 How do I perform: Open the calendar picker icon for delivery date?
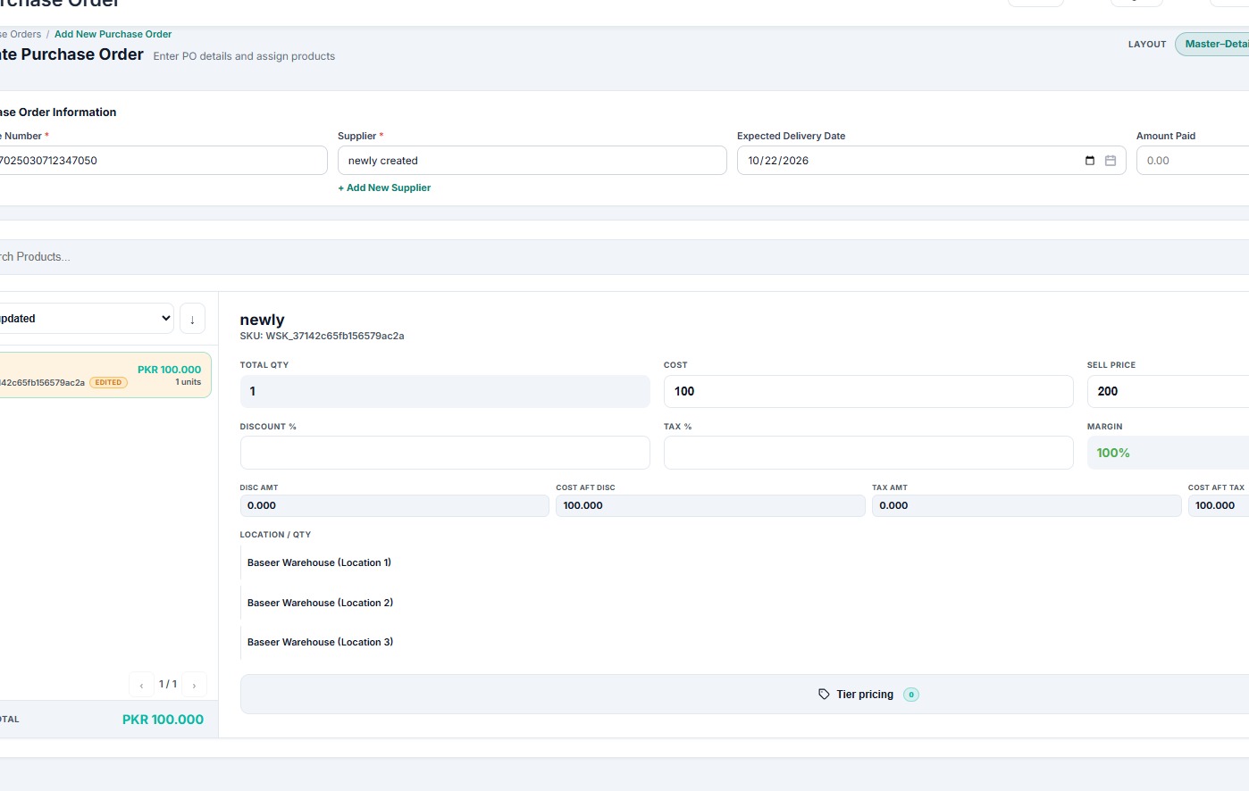[1111, 161]
